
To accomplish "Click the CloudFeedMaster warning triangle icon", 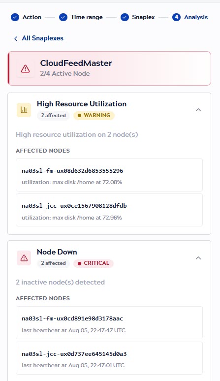I will point(25,69).
